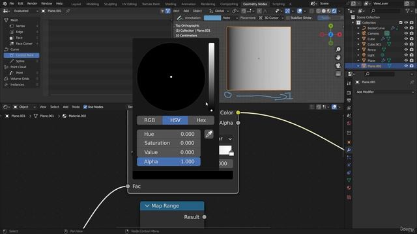Open the Object Constraints properties tab
417x234 pixels.
coord(349,173)
